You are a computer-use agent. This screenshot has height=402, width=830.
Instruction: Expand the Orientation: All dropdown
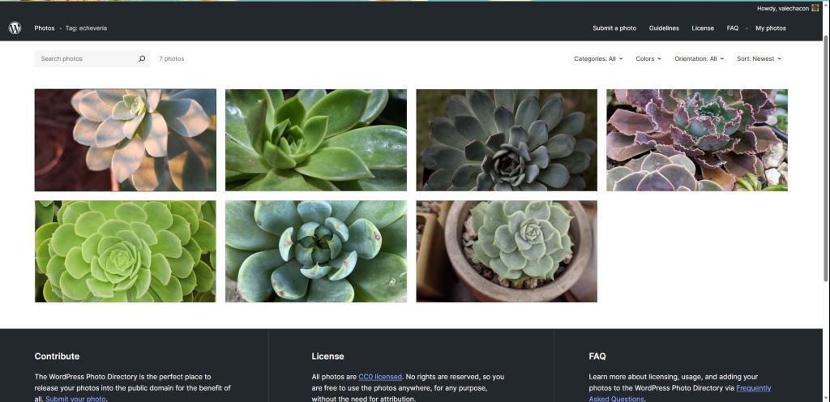point(699,59)
